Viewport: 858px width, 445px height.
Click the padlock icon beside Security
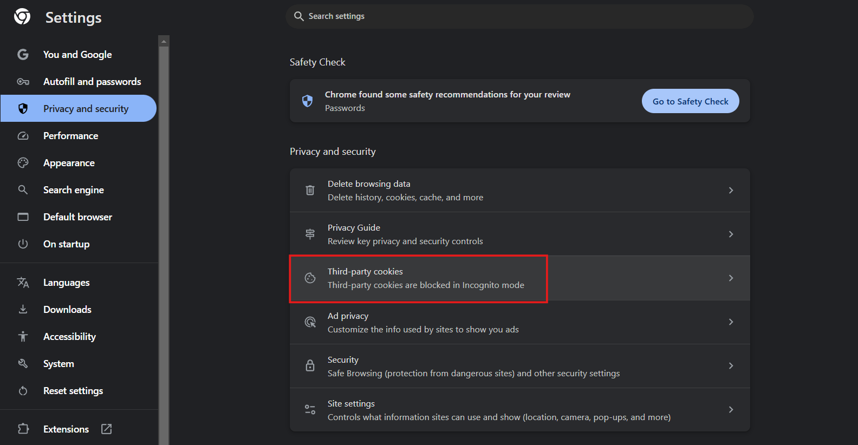tap(310, 366)
